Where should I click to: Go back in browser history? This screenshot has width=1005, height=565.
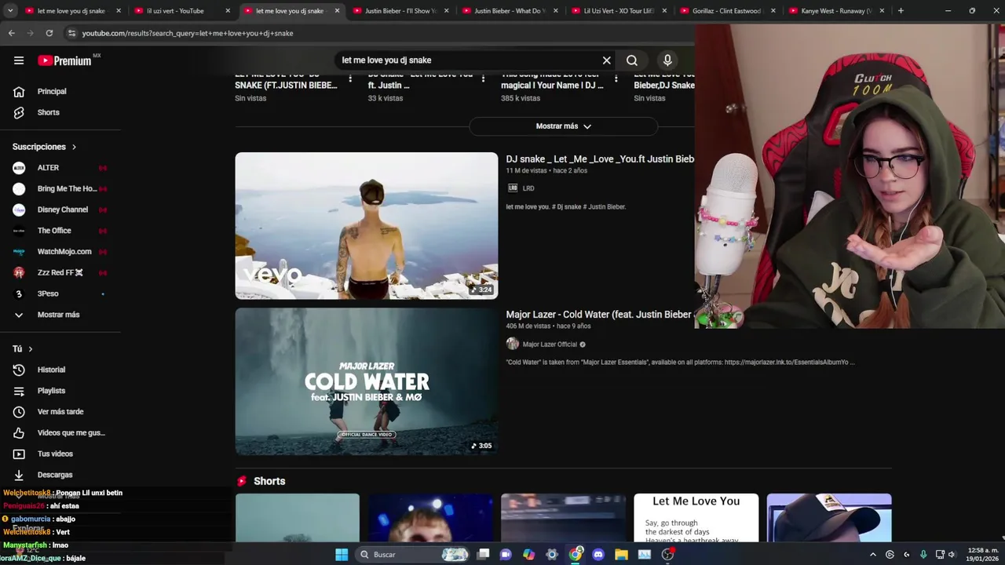click(x=11, y=33)
